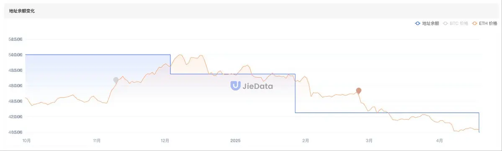Image resolution: width=502 pixels, height=151 pixels.
Task: Click the 地址余额变化 panel title
Action: [22, 11]
